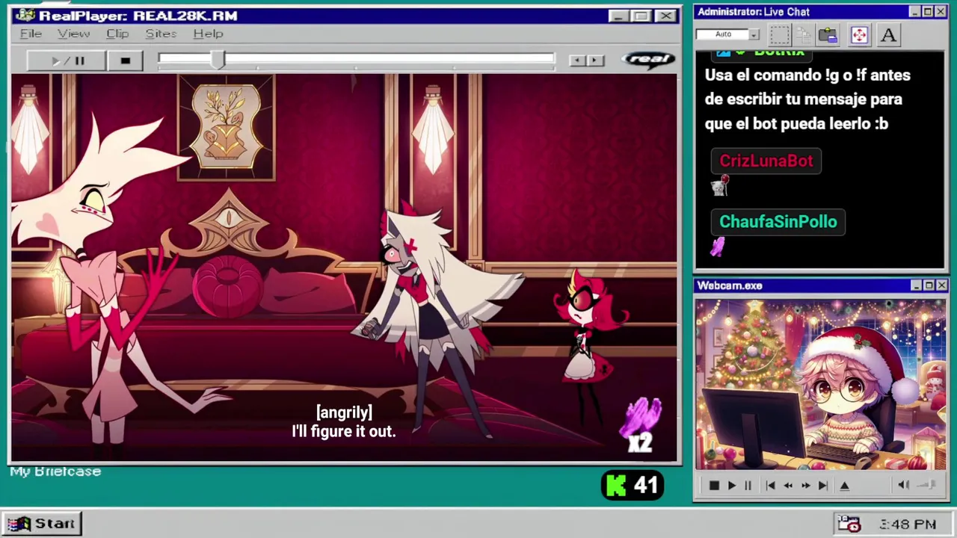Maximize the Webcam.exe window
Screen dimensions: 957x538
click(929, 285)
